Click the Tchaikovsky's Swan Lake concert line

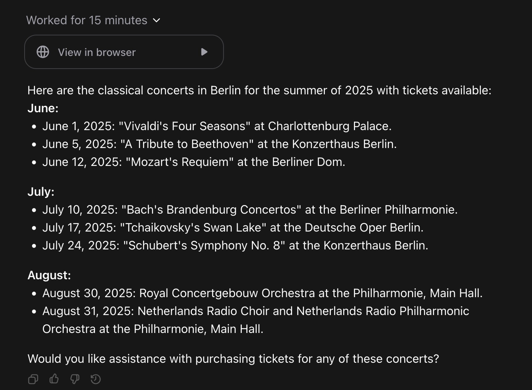(233, 227)
